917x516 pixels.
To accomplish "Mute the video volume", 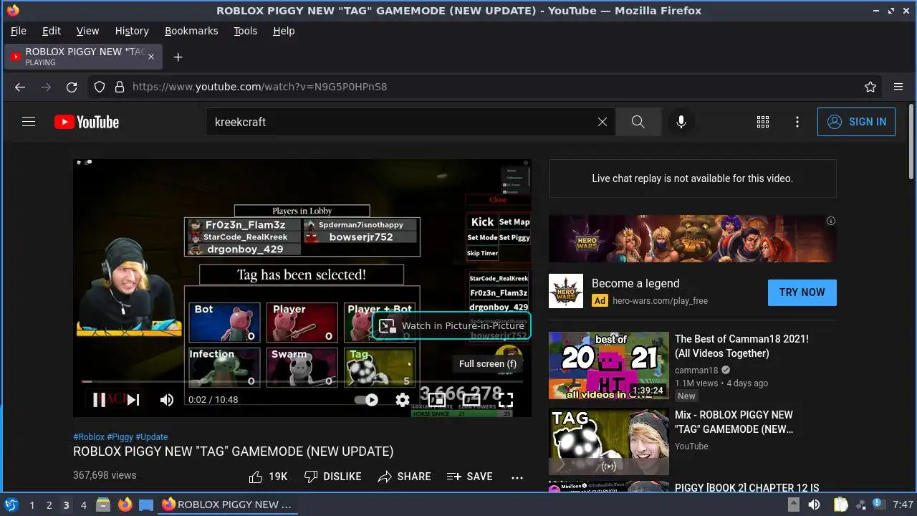I will pos(167,400).
